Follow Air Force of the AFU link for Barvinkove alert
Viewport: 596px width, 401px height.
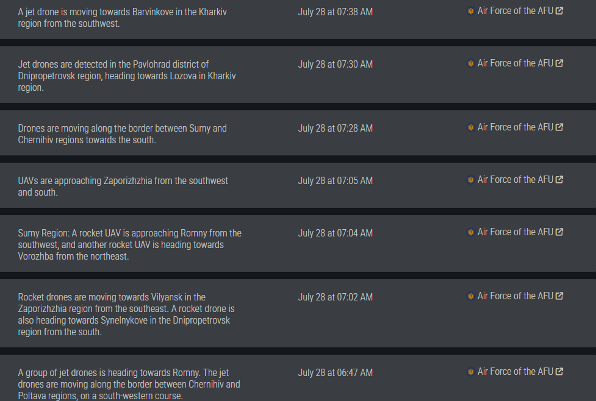click(515, 10)
